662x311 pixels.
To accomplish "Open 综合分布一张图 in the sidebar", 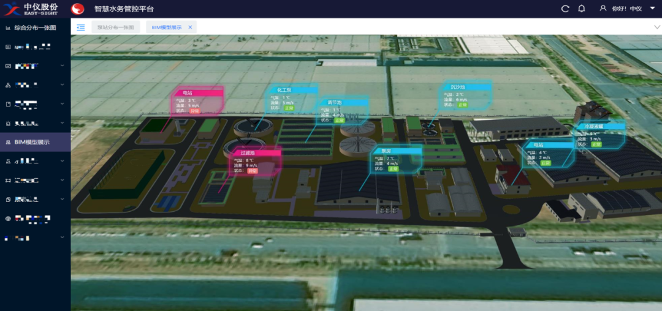I will 35,28.
